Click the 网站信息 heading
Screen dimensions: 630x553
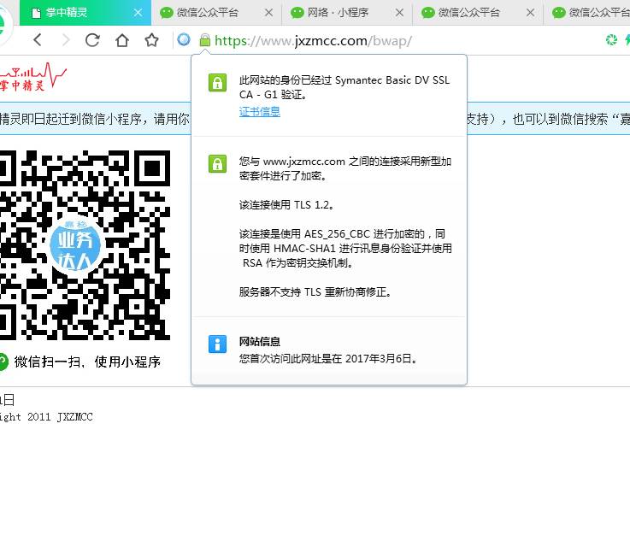coord(260,341)
